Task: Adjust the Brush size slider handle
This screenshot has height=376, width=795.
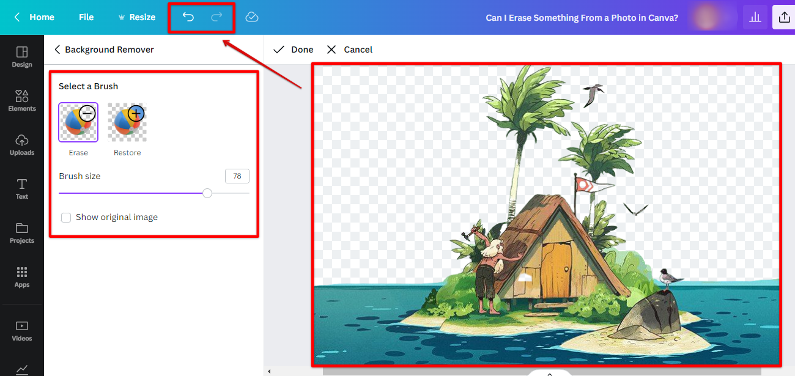Action: (207, 193)
